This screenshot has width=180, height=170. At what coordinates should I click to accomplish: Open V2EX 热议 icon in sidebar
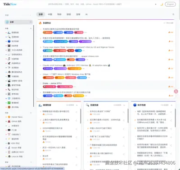click(x=9, y=143)
